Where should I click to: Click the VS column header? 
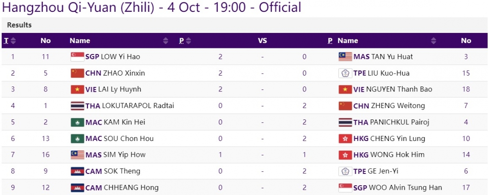262,41
